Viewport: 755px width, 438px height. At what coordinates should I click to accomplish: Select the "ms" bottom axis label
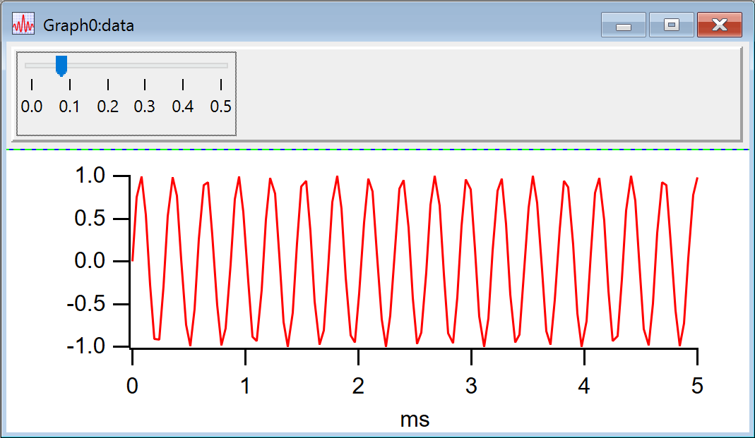point(415,419)
